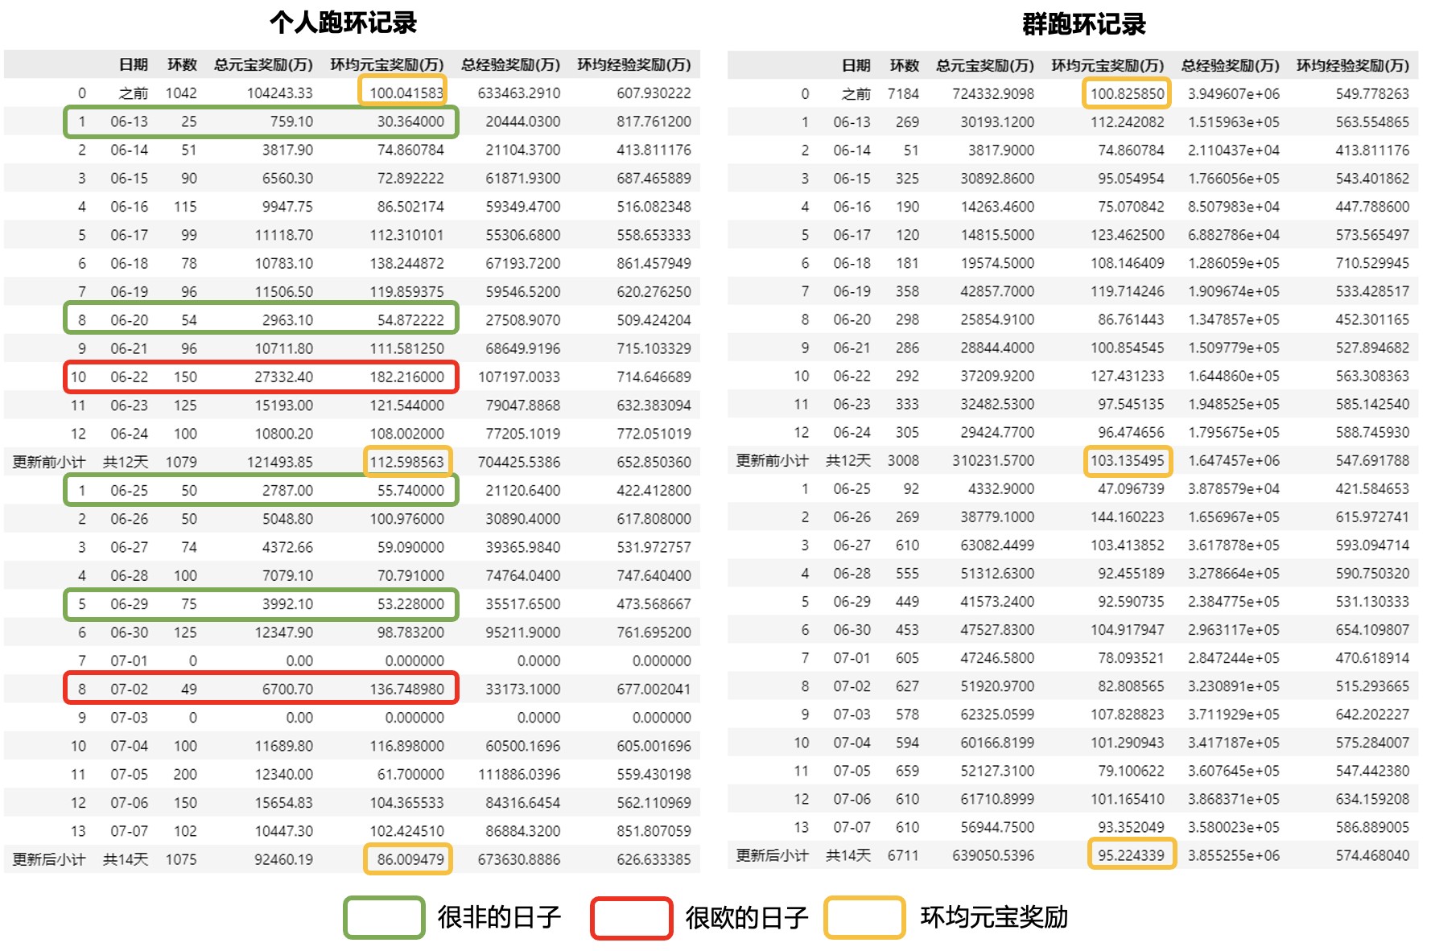Click the cell value 6700.70
1431x951 pixels.
(287, 690)
